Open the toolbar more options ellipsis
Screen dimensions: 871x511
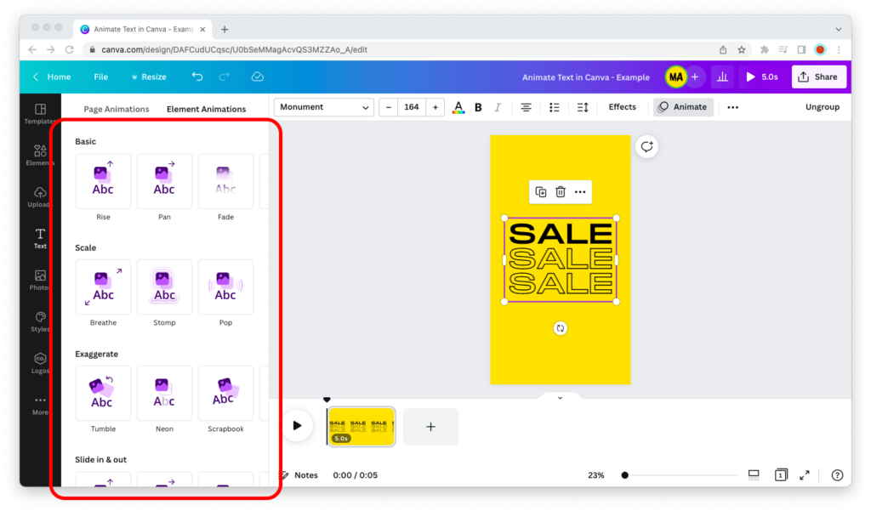coord(732,107)
